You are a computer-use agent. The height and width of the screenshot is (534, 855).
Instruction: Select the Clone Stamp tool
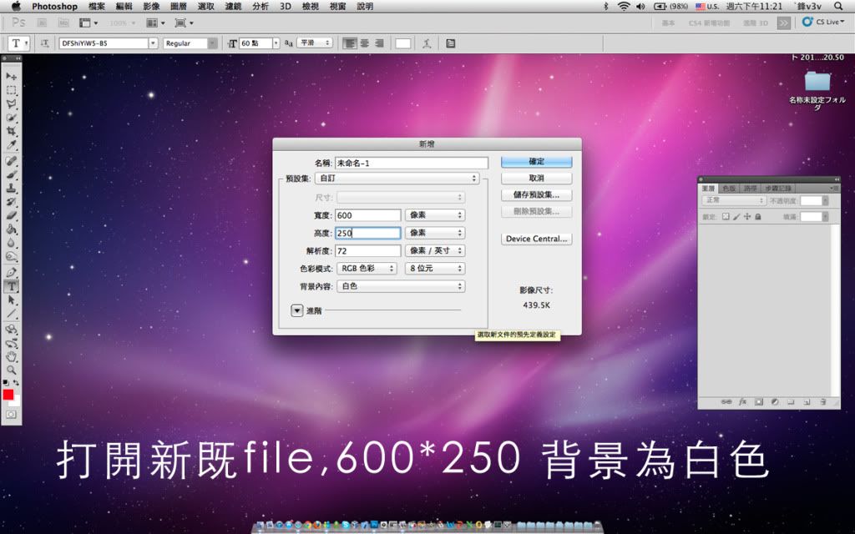[x=12, y=189]
